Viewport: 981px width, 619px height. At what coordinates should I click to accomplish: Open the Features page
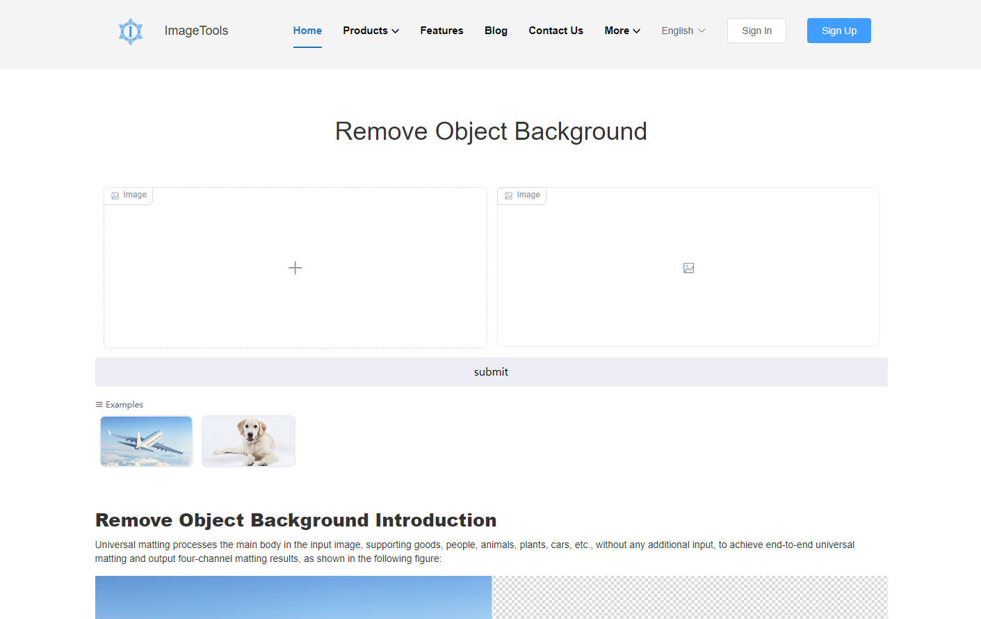pyautogui.click(x=441, y=31)
